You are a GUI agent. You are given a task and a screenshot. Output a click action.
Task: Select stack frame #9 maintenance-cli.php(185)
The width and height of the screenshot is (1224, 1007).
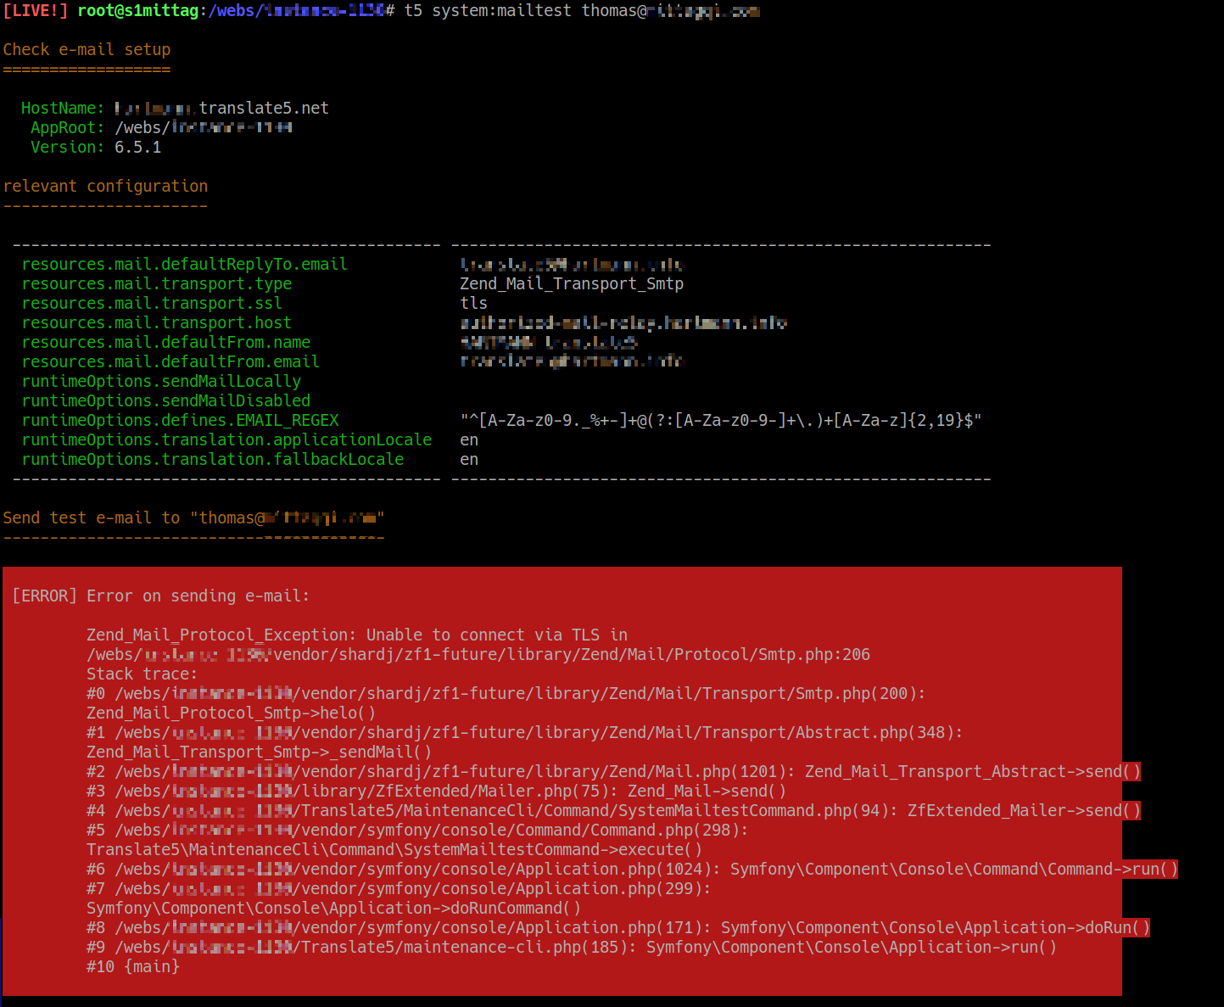572,947
